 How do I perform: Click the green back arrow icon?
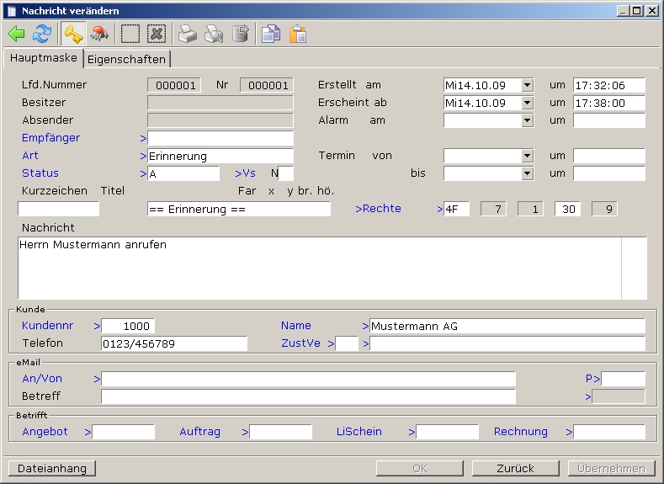(x=17, y=34)
